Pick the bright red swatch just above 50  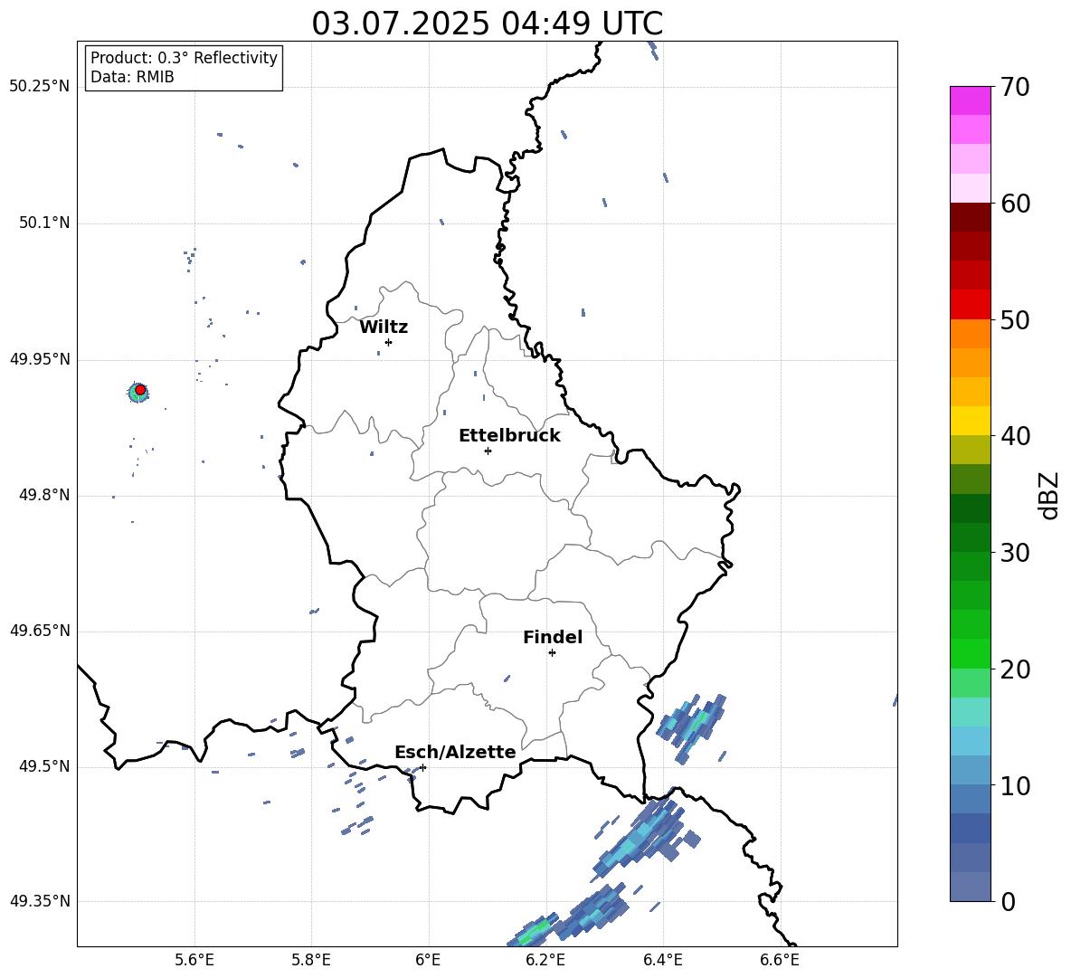pyautogui.click(x=970, y=305)
